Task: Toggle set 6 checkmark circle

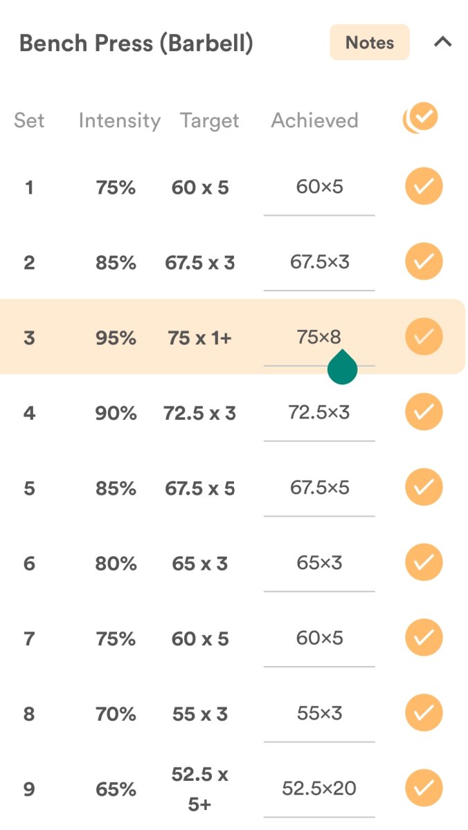Action: (x=424, y=562)
